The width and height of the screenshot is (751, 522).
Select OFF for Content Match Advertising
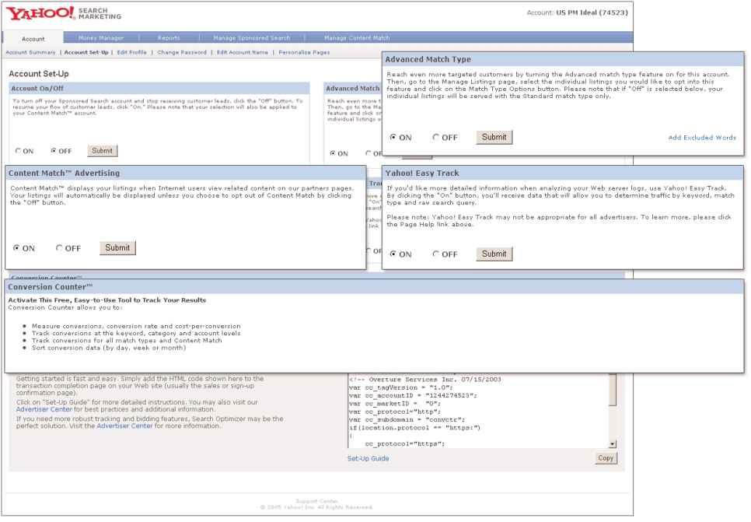point(60,249)
